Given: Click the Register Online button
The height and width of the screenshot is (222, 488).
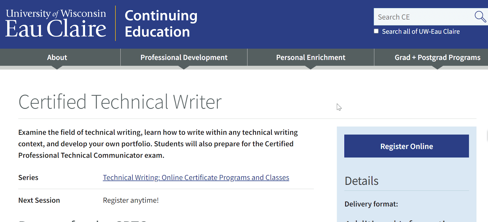Looking at the screenshot, I should pyautogui.click(x=406, y=146).
